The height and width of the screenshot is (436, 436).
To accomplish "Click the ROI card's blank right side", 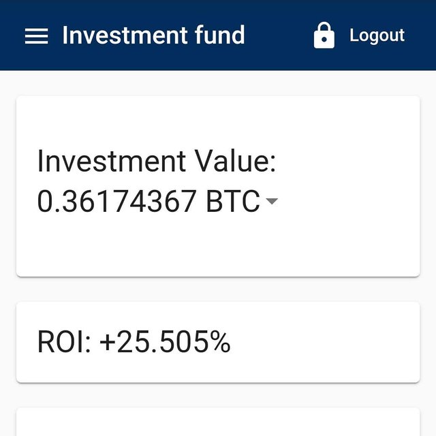I will point(341,343).
